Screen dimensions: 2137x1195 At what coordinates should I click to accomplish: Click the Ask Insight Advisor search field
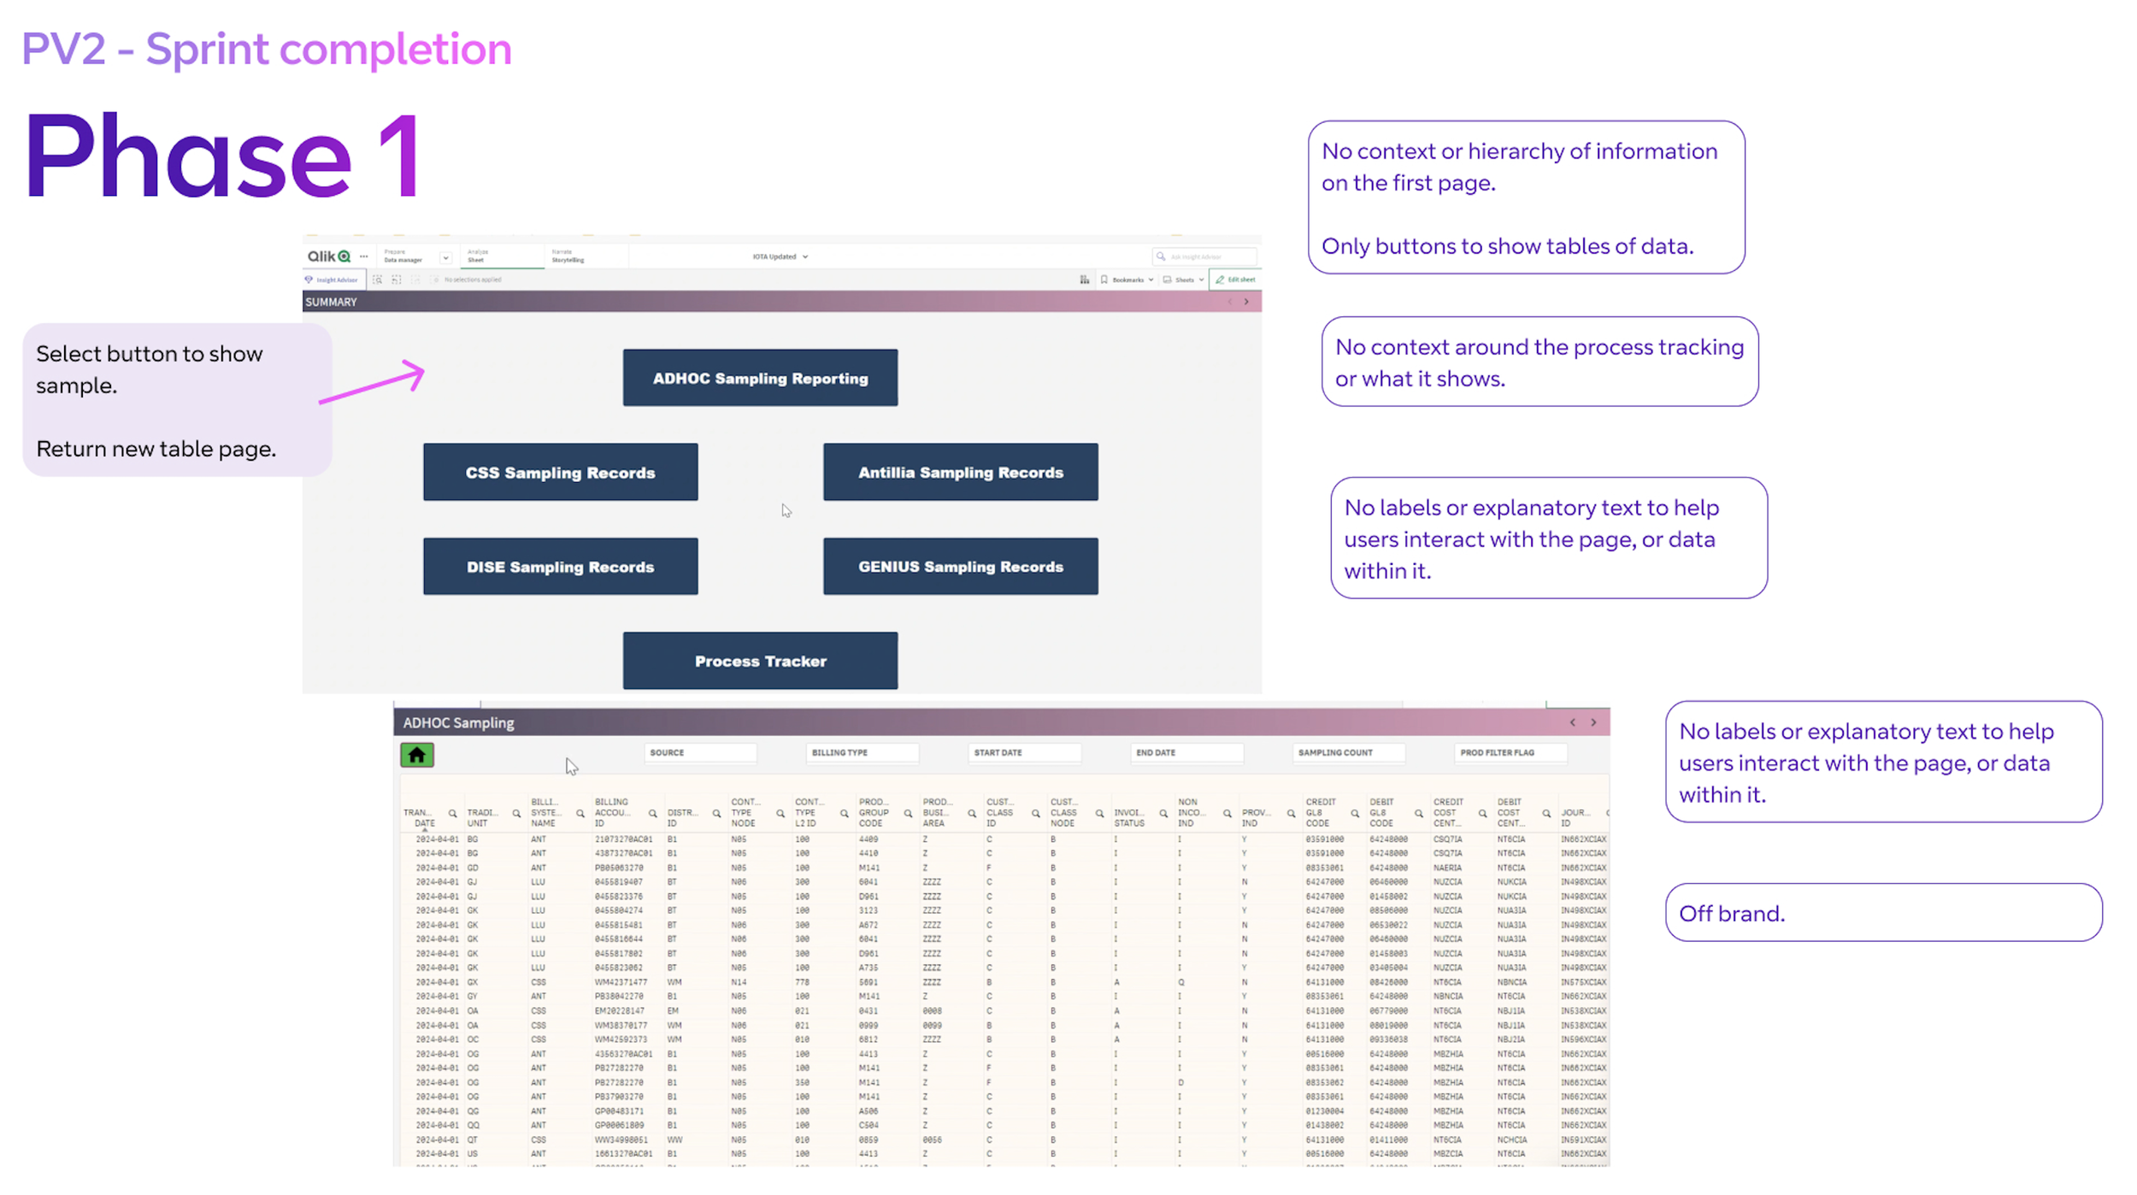tap(1205, 256)
